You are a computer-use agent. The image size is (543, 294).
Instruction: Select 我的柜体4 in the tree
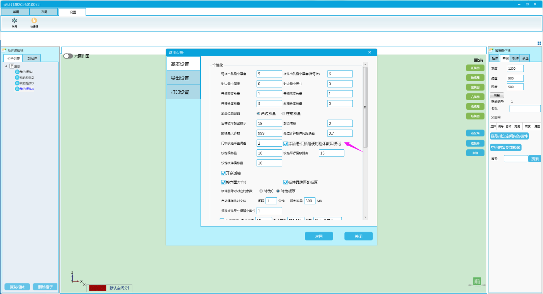click(26, 89)
